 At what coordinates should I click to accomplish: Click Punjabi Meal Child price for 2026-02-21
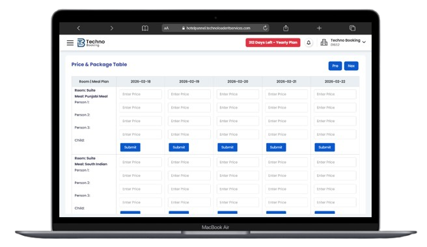tap(286, 135)
